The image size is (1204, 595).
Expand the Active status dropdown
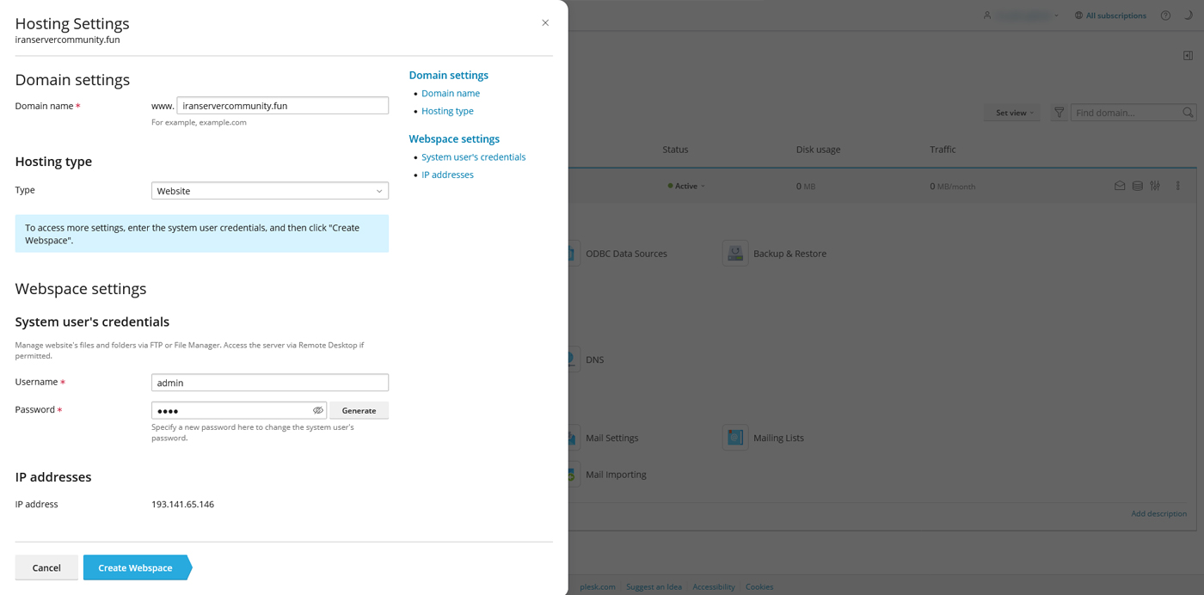[x=685, y=185]
